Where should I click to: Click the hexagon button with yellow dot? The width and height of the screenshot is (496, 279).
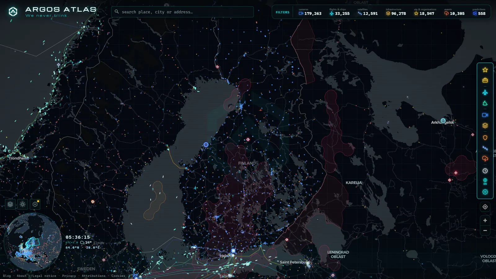pyautogui.click(x=35, y=204)
